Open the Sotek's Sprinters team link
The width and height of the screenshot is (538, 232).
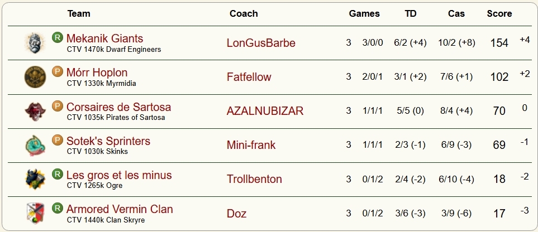[108, 141]
